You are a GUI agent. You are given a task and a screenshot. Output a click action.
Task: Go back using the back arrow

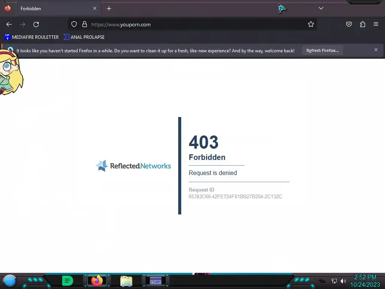(9, 24)
